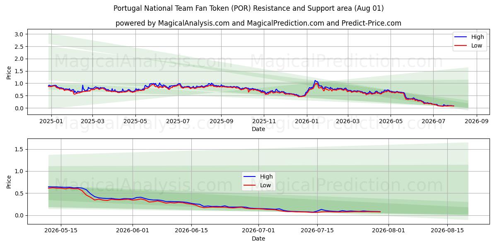This screenshot has height=248, width=497.
Task: Click the '2.5' price tick label
Action: point(19,46)
